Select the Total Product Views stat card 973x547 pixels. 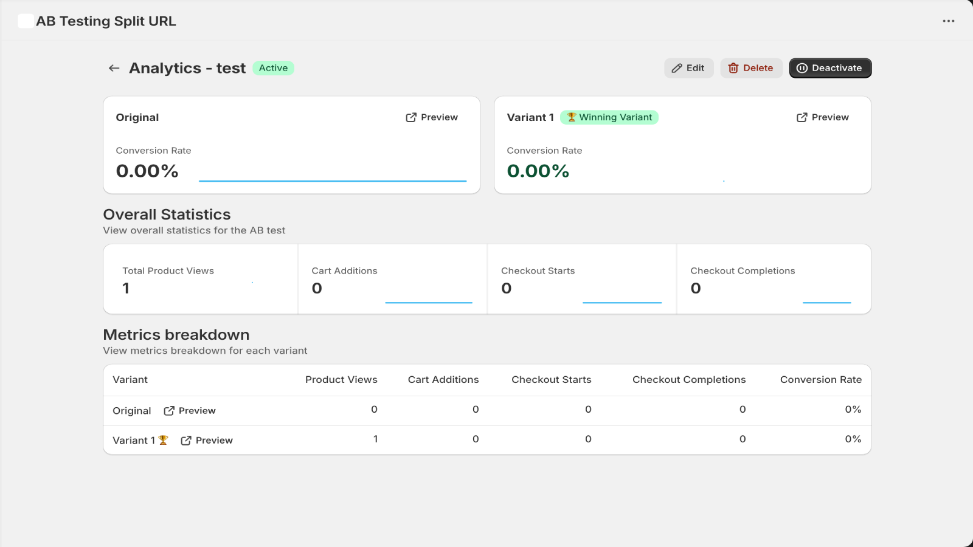(x=201, y=279)
